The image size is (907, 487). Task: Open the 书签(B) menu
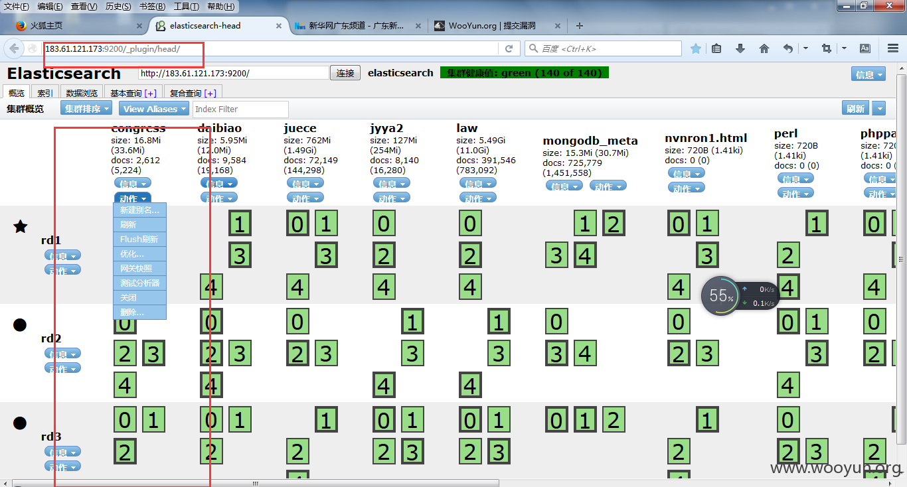click(153, 7)
